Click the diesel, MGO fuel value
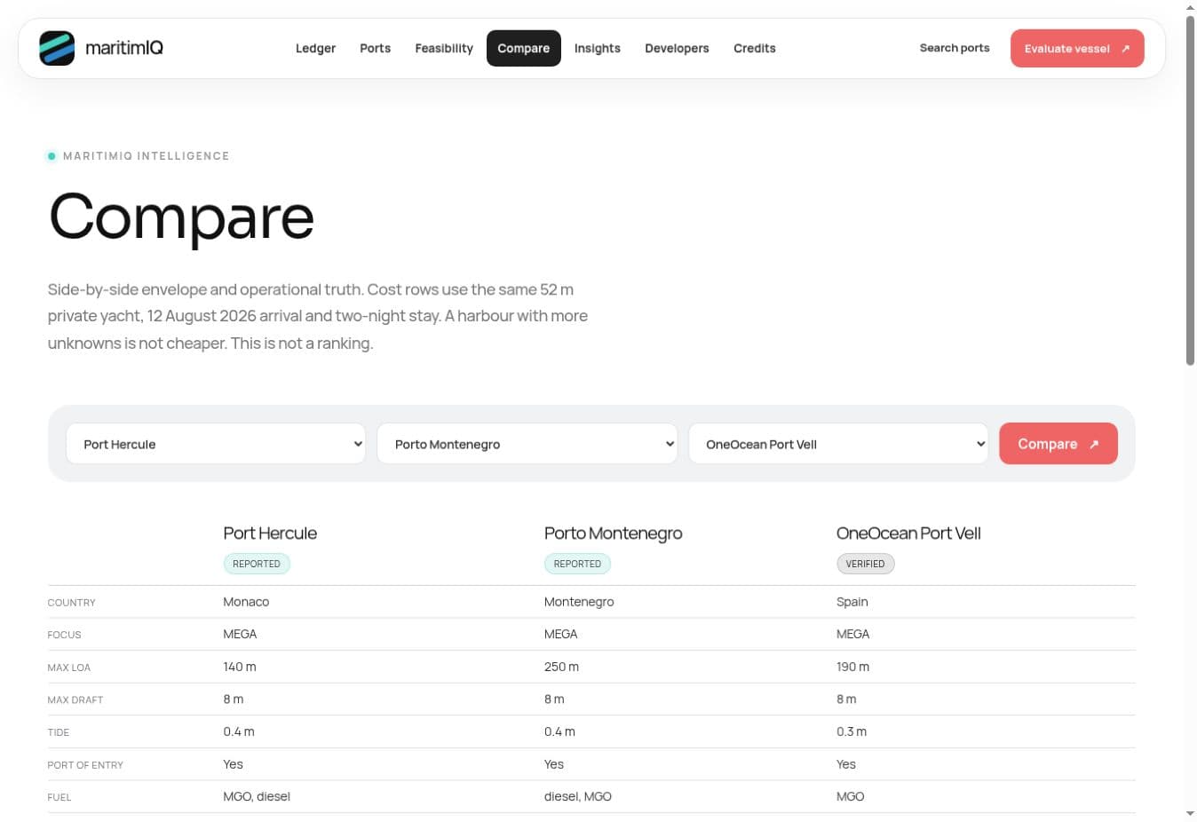The width and height of the screenshot is (1197, 822). (577, 796)
